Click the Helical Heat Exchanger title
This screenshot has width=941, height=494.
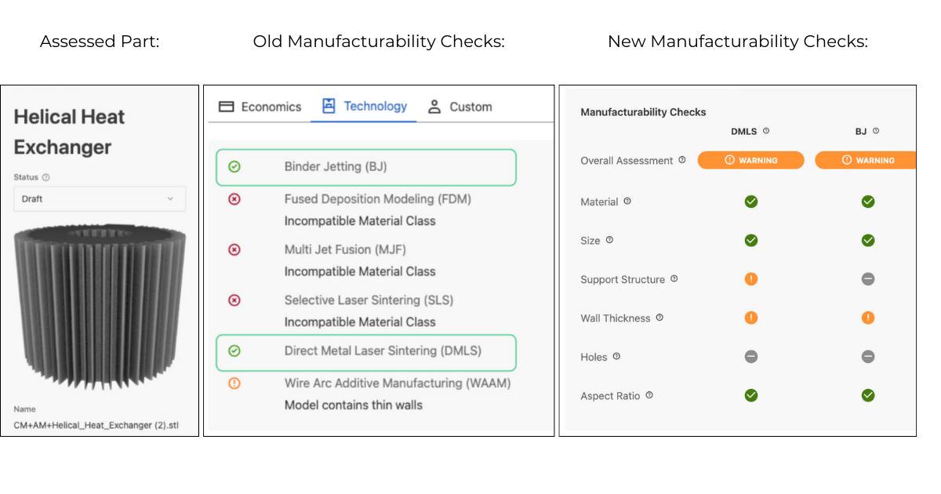(x=69, y=132)
